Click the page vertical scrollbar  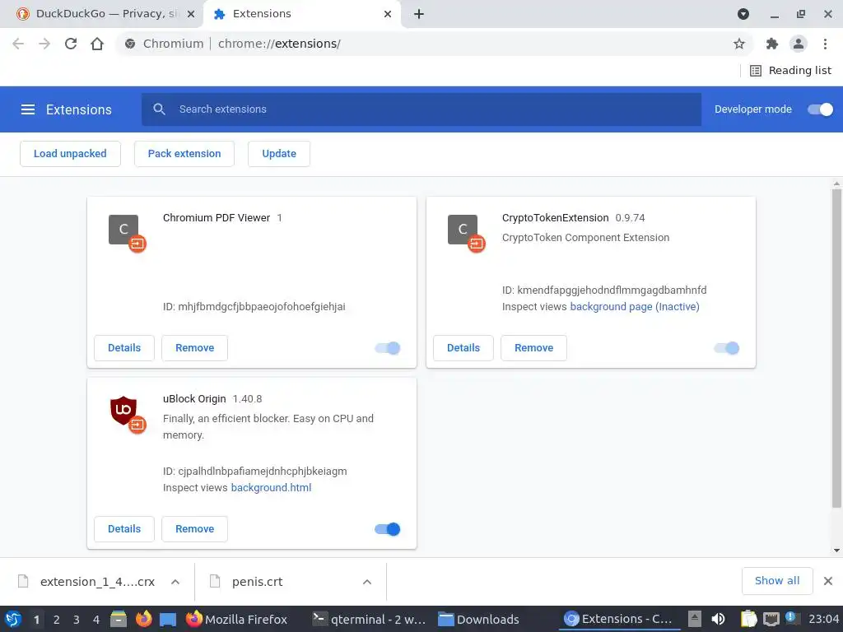[836, 348]
